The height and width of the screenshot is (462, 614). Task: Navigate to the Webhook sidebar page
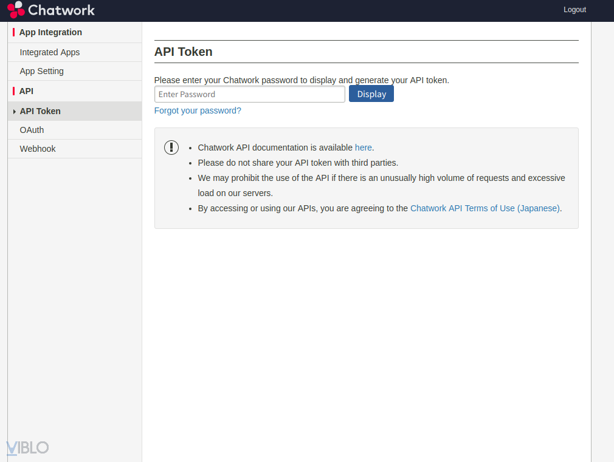pyautogui.click(x=38, y=149)
